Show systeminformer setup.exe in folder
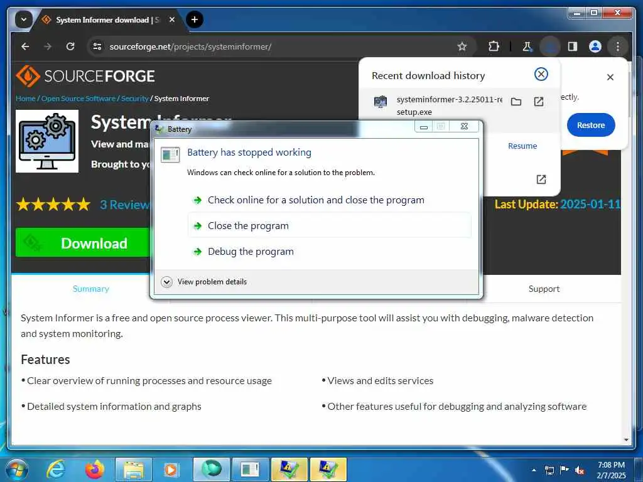The width and height of the screenshot is (643, 482). (x=516, y=102)
